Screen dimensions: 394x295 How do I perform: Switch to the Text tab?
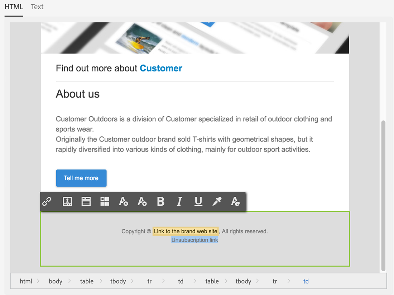(x=37, y=7)
